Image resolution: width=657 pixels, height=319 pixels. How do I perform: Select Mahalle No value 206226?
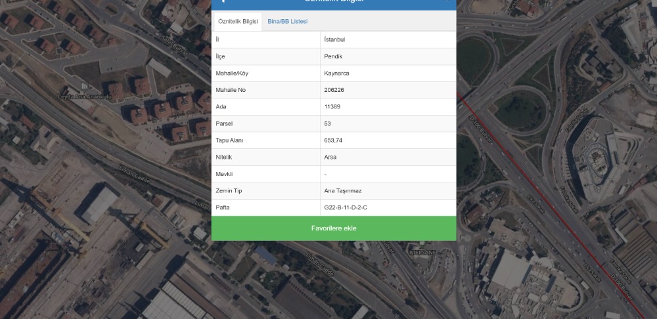(334, 90)
